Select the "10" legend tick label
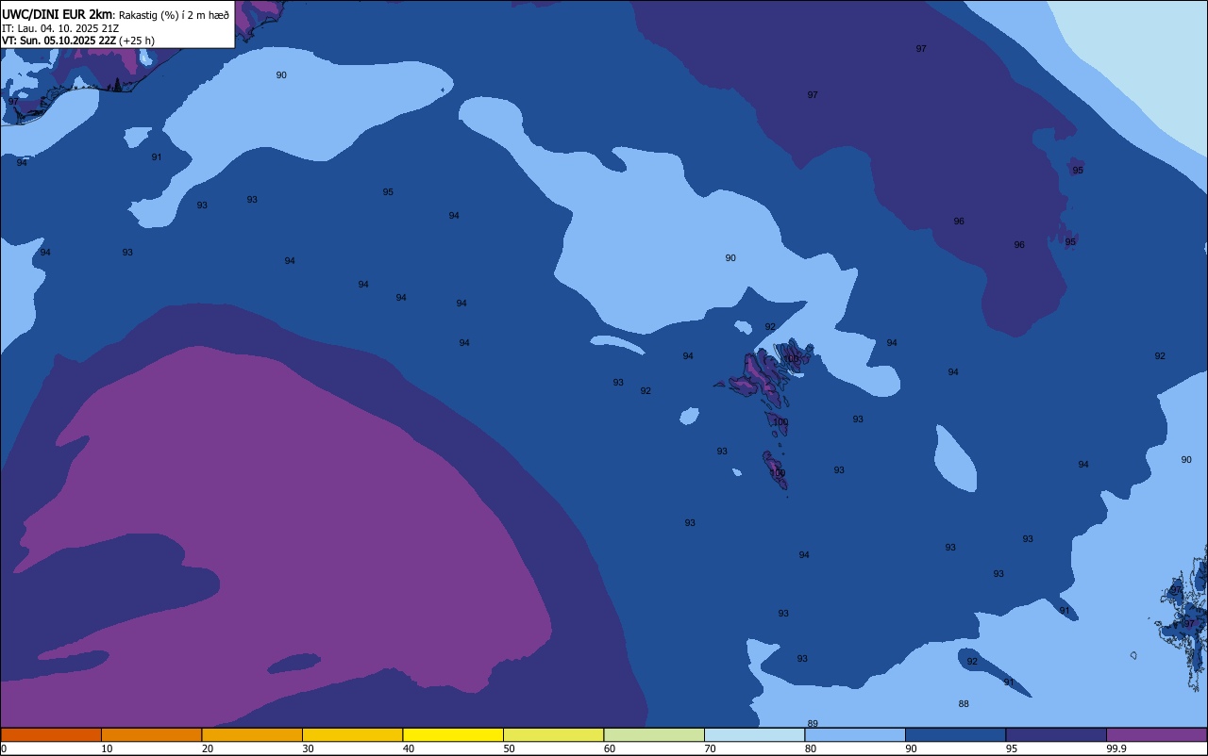The image size is (1208, 756). (107, 748)
